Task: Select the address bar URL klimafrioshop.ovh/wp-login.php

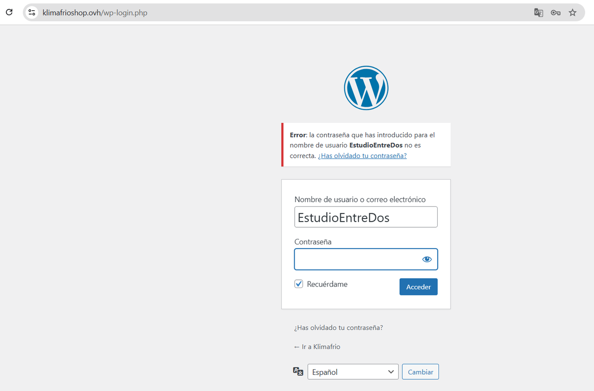Action: [x=95, y=13]
